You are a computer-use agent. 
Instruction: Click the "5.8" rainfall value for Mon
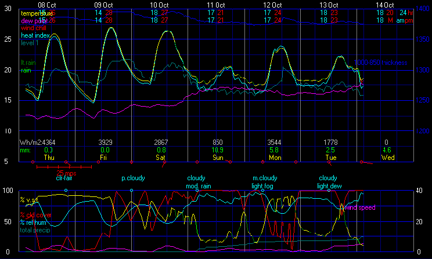pyautogui.click(x=274, y=150)
